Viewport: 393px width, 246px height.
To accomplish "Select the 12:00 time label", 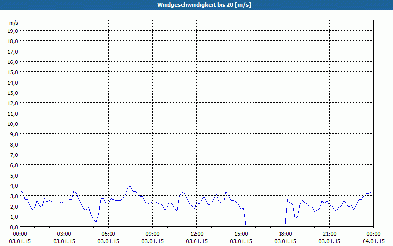I will tap(197, 234).
